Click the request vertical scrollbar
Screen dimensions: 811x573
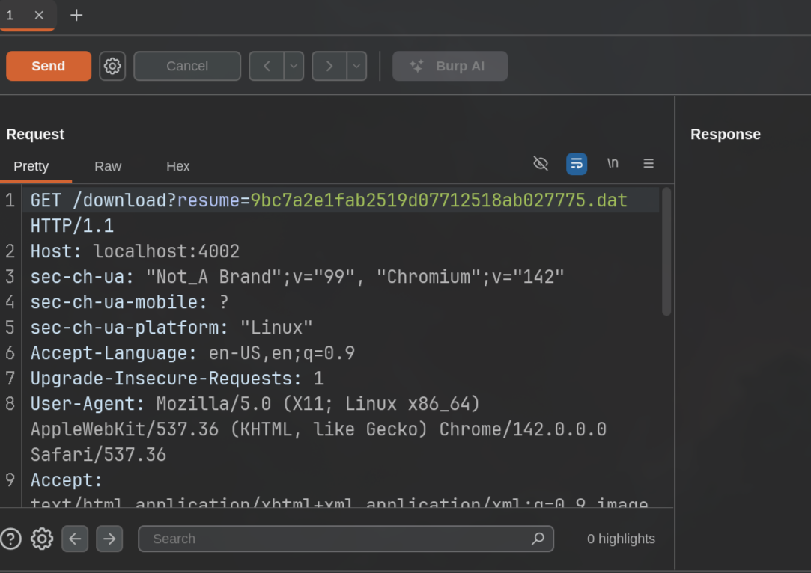tap(666, 251)
